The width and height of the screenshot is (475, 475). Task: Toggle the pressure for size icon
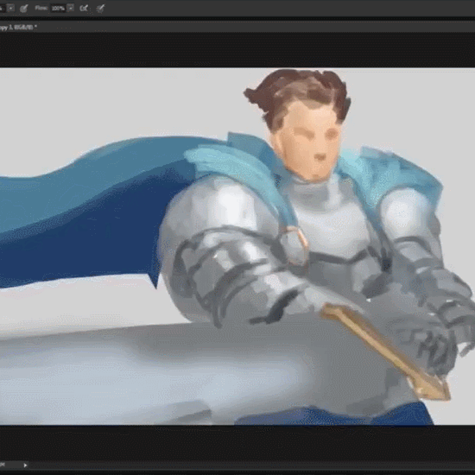(100, 8)
